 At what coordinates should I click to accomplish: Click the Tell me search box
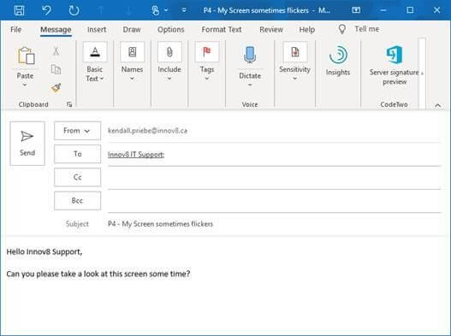tap(367, 29)
